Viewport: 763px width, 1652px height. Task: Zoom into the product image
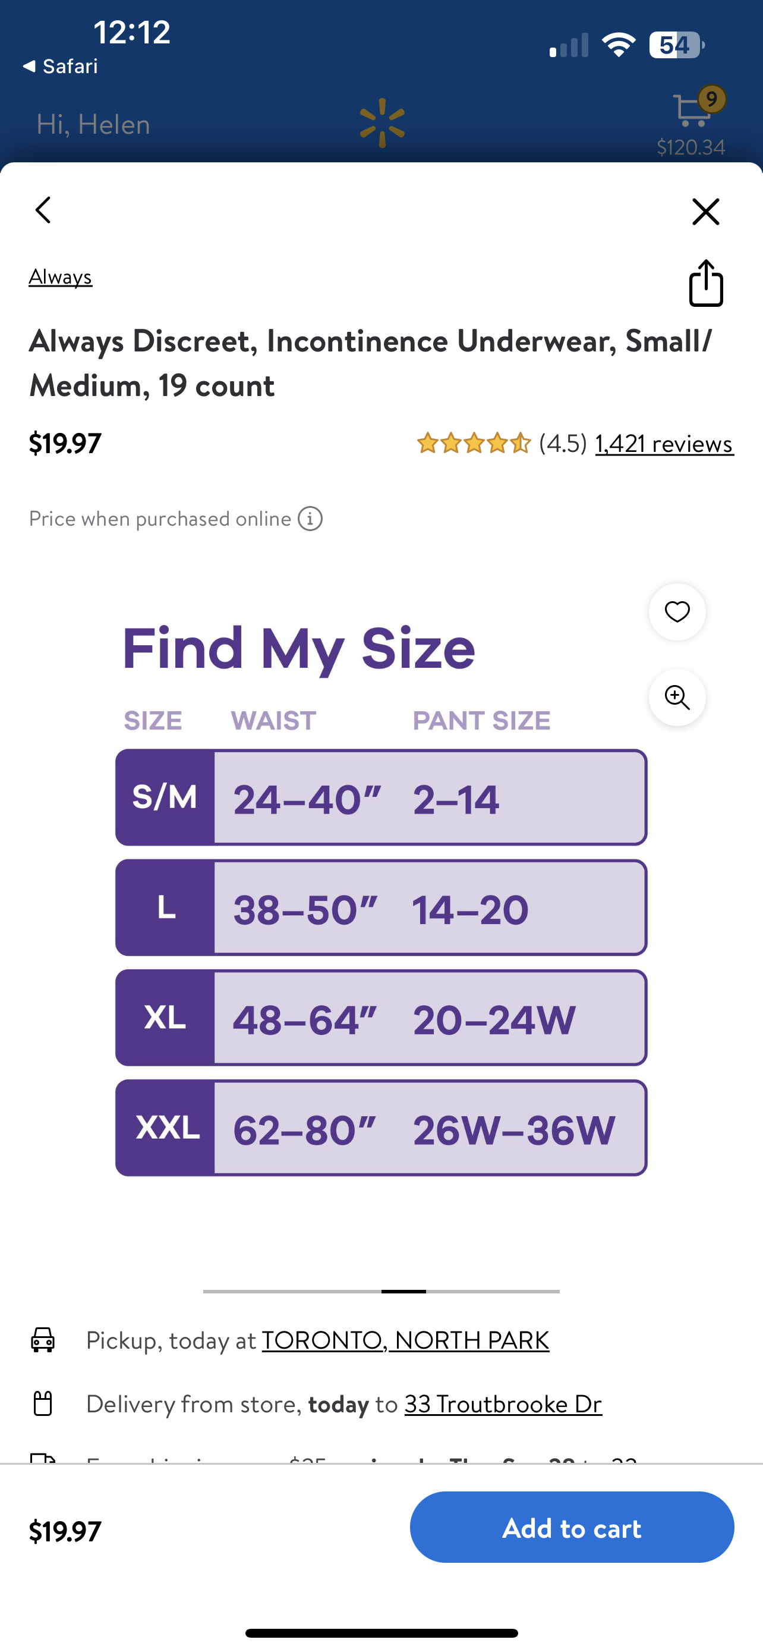(677, 697)
